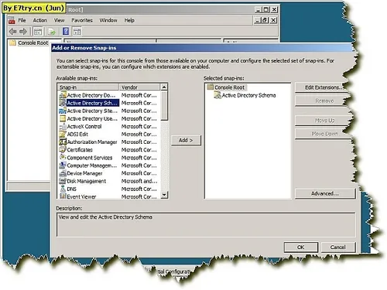The image size is (387, 290).
Task: Toggle the console tree pane toolbar icon
Action: pyautogui.click(x=38, y=32)
